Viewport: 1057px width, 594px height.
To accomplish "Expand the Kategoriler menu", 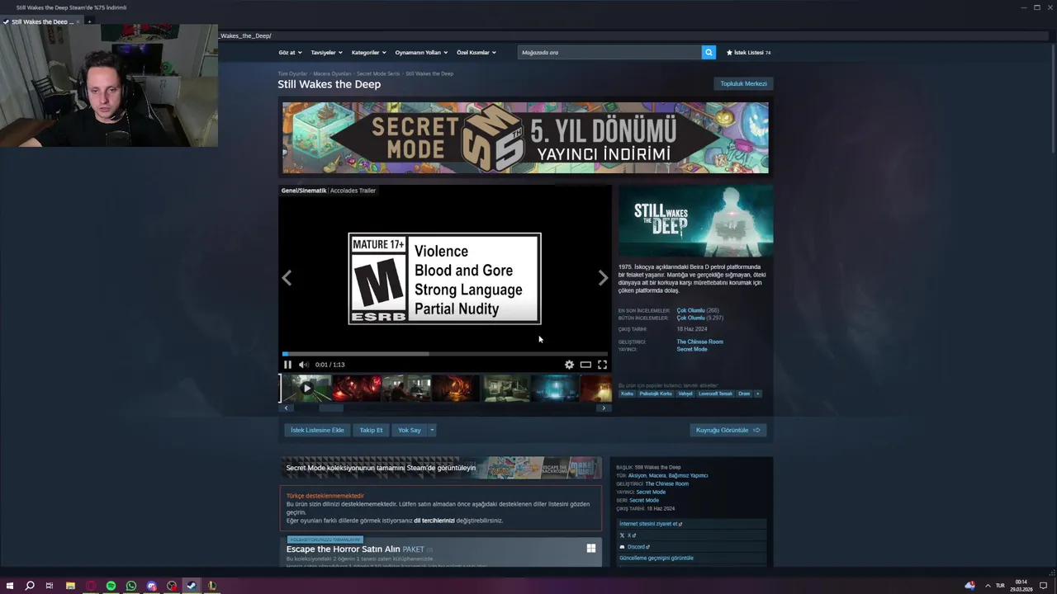I will pos(368,52).
